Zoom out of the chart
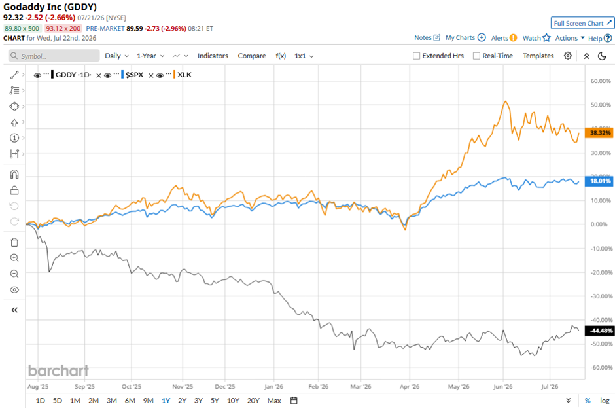 click(14, 274)
